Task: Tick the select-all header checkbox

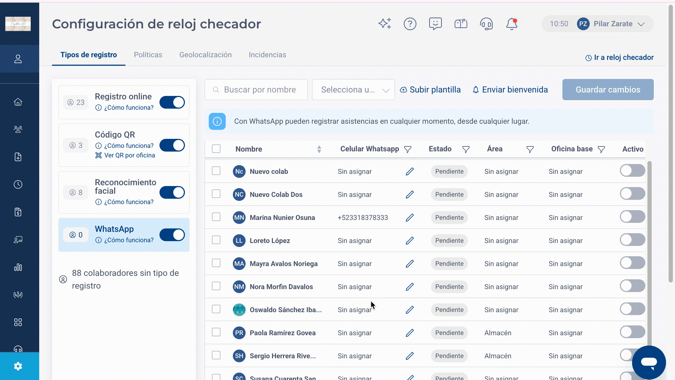Action: coord(216,149)
